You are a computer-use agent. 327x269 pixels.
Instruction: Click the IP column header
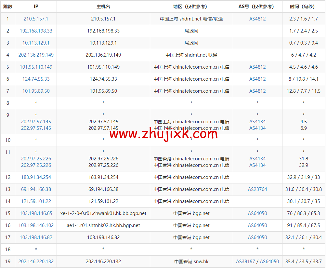tap(36, 7)
